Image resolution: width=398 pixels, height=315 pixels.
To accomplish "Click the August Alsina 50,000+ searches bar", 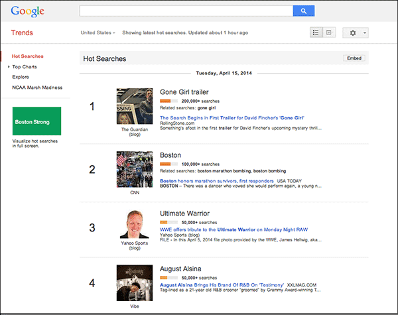I will coord(168,278).
